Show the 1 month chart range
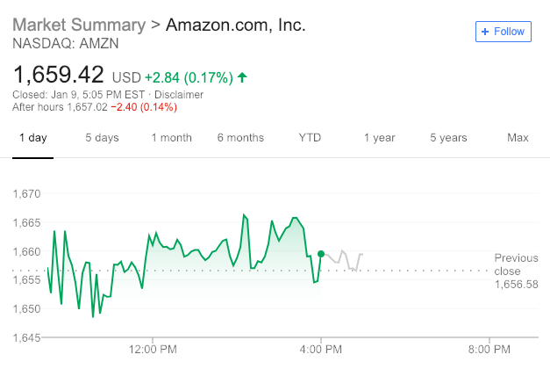Viewport: 550px width, 369px height. (x=171, y=138)
